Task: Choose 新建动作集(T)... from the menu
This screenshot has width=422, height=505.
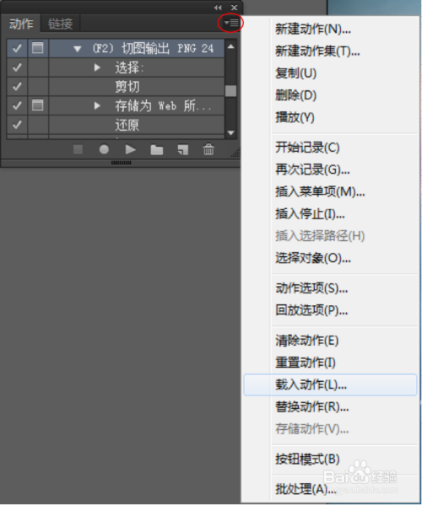Action: (331, 51)
